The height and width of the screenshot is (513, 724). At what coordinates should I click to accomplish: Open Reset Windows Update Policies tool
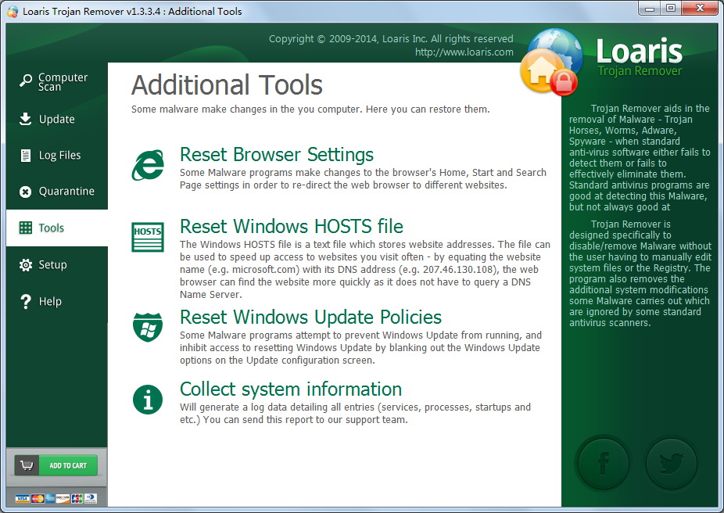pos(310,317)
